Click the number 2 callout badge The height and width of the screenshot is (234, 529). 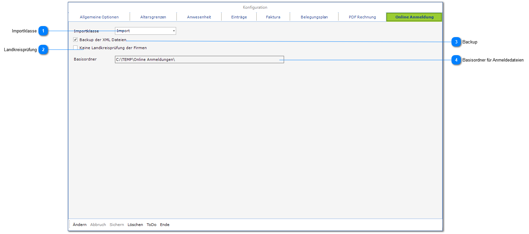[43, 50]
